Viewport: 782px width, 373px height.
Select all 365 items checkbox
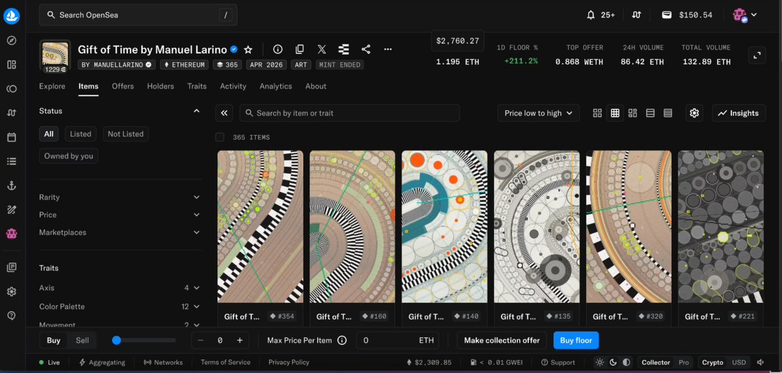click(x=219, y=137)
